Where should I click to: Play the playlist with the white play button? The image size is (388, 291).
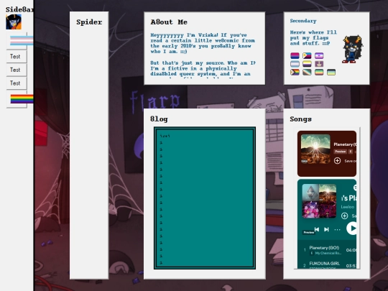pyautogui.click(x=351, y=228)
